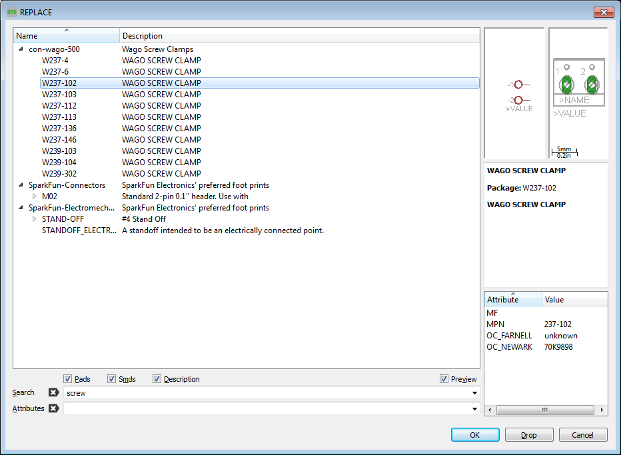The width and height of the screenshot is (621, 455).
Task: Select the STANDOFF_ELECTR... row
Action: point(259,230)
